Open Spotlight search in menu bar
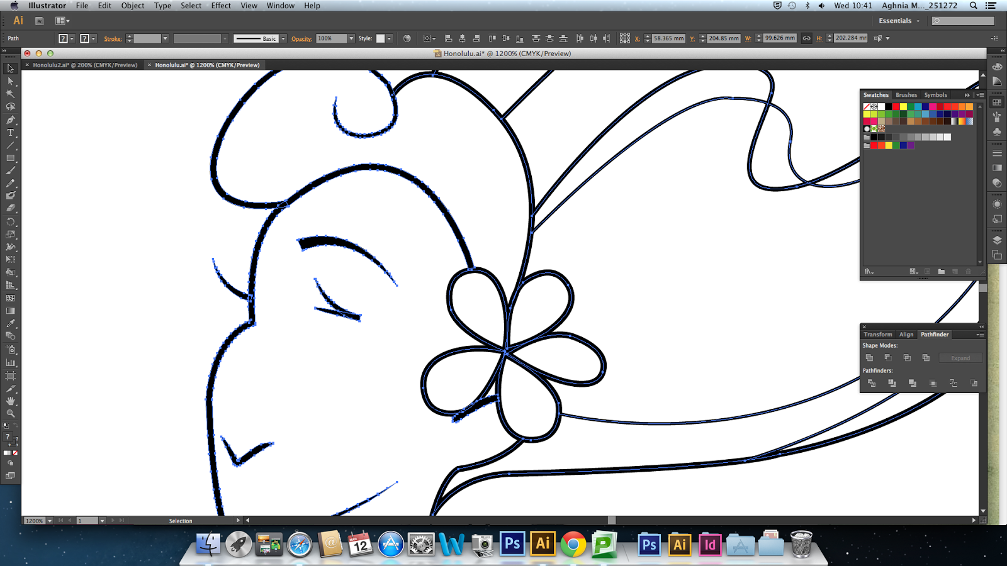This screenshot has width=1007, height=566. [x=973, y=6]
